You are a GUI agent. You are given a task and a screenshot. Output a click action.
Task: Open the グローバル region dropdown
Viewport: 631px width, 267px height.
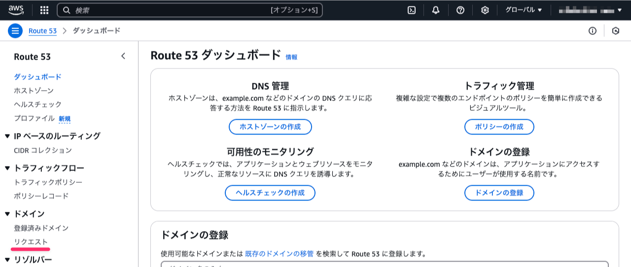[524, 10]
